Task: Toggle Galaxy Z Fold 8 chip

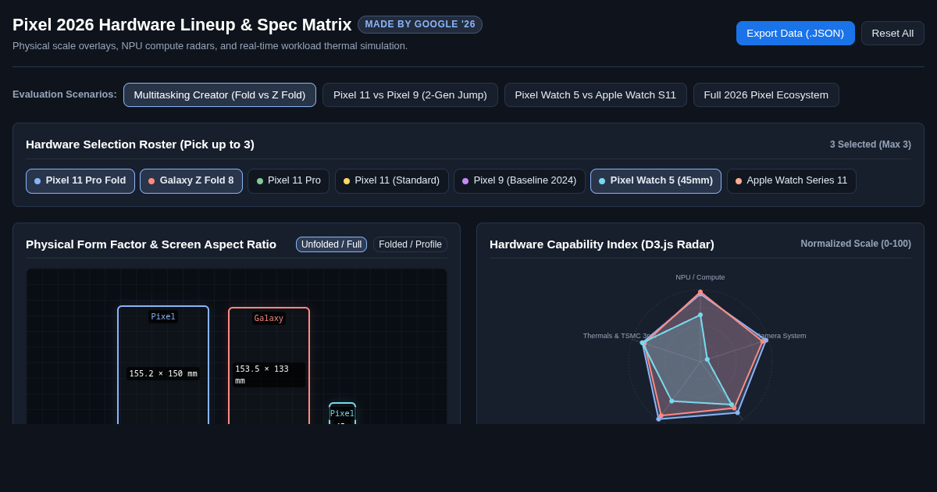Action: coord(191,181)
